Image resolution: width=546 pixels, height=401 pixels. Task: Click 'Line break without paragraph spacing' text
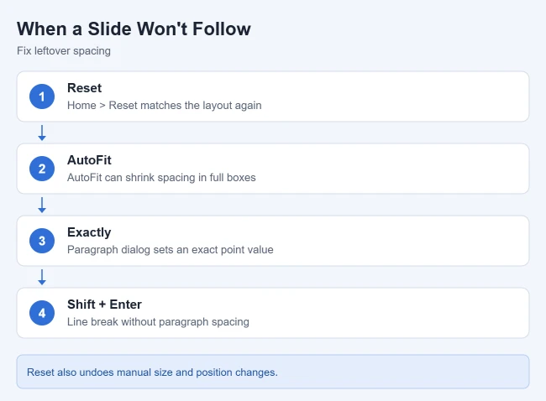coord(158,321)
